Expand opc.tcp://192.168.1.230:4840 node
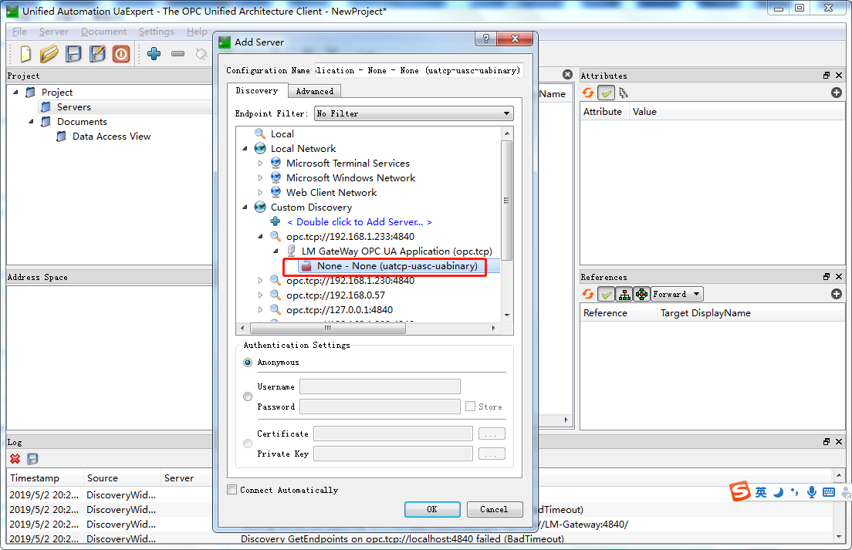Viewport: 852px width, 550px height. (x=260, y=280)
